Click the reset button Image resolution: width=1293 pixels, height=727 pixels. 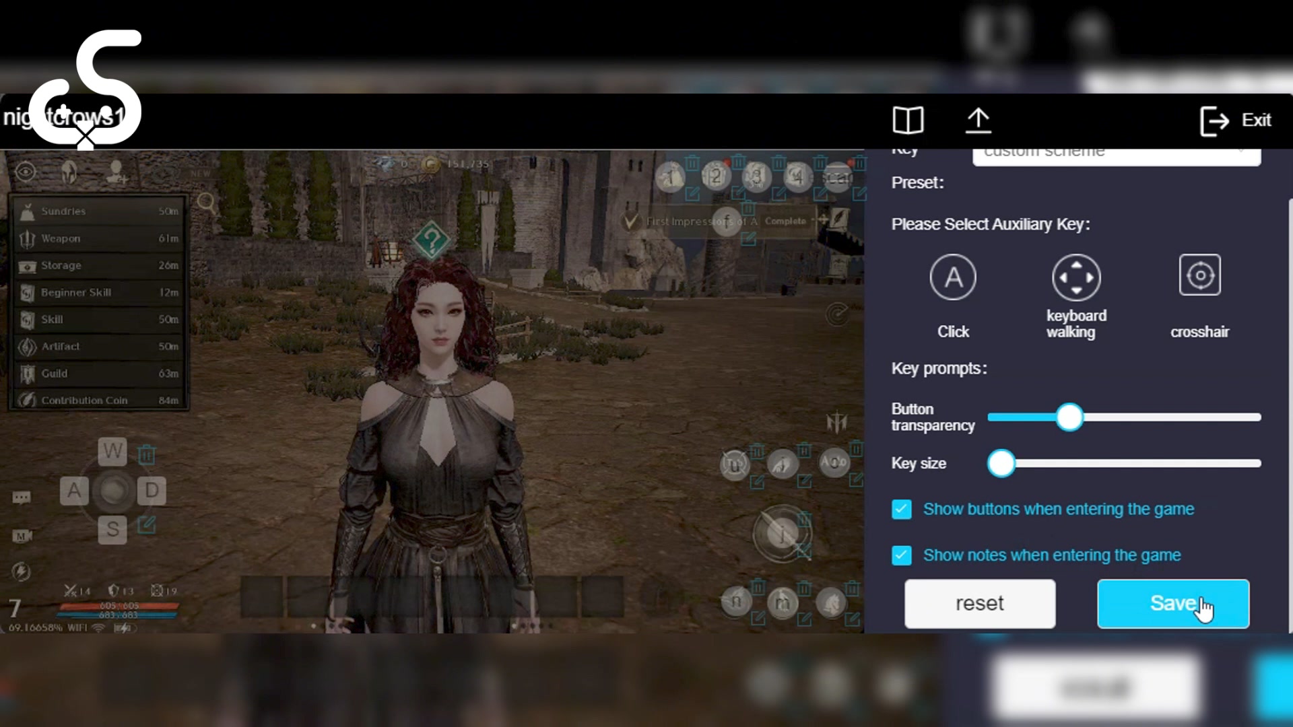(x=980, y=604)
